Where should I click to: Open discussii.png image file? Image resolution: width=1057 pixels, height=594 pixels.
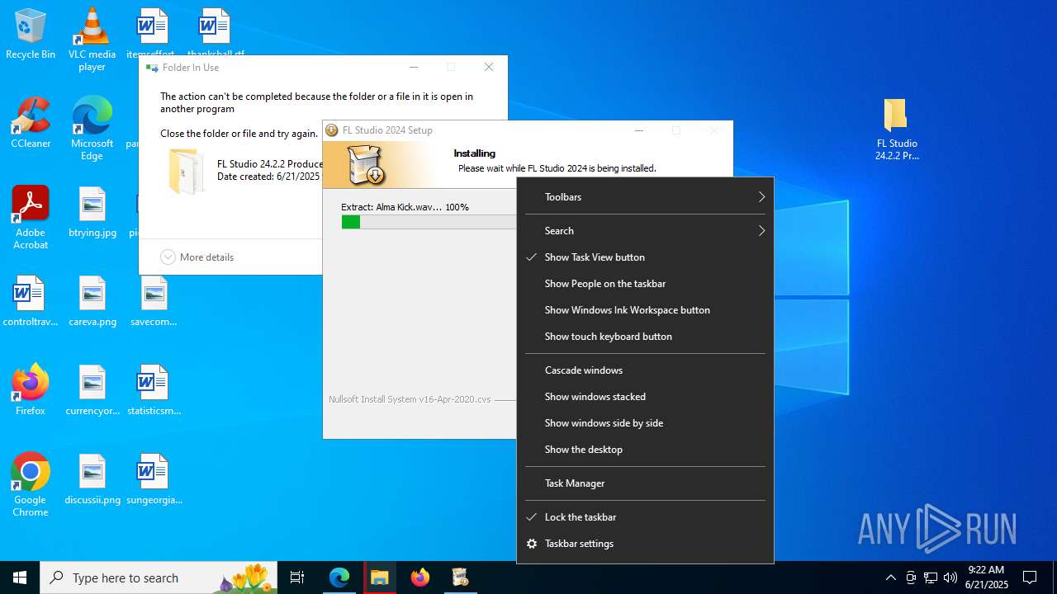point(92,479)
